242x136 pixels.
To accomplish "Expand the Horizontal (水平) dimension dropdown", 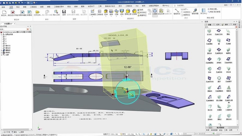I will click(x=187, y=9).
